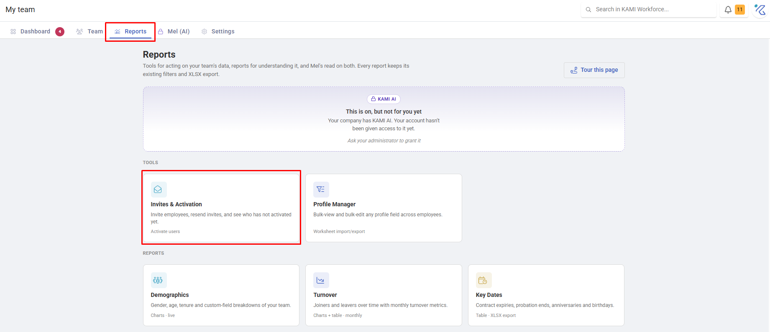Screen dimensions: 770x332
Task: Click the Dashboard grid icon
Action: coord(13,32)
